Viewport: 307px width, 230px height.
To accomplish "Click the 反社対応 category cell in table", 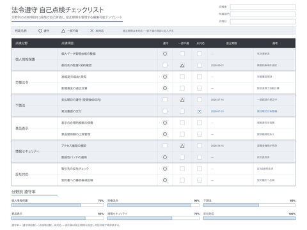I will click(x=35, y=174).
